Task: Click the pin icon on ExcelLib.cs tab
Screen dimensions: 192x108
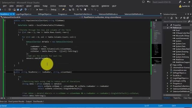Action: 11,14
